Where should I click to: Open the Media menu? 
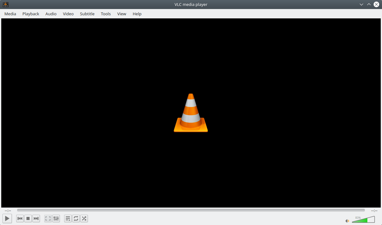pyautogui.click(x=10, y=14)
